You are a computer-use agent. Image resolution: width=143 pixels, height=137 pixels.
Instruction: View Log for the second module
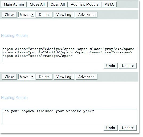tap(64, 77)
